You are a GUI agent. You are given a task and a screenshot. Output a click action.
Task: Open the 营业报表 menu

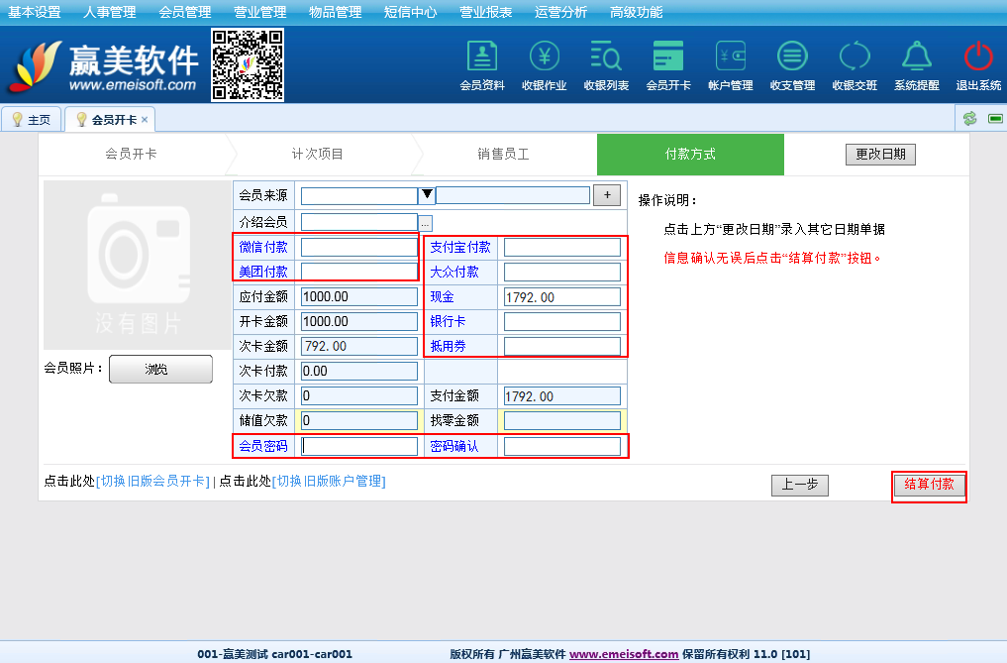486,12
